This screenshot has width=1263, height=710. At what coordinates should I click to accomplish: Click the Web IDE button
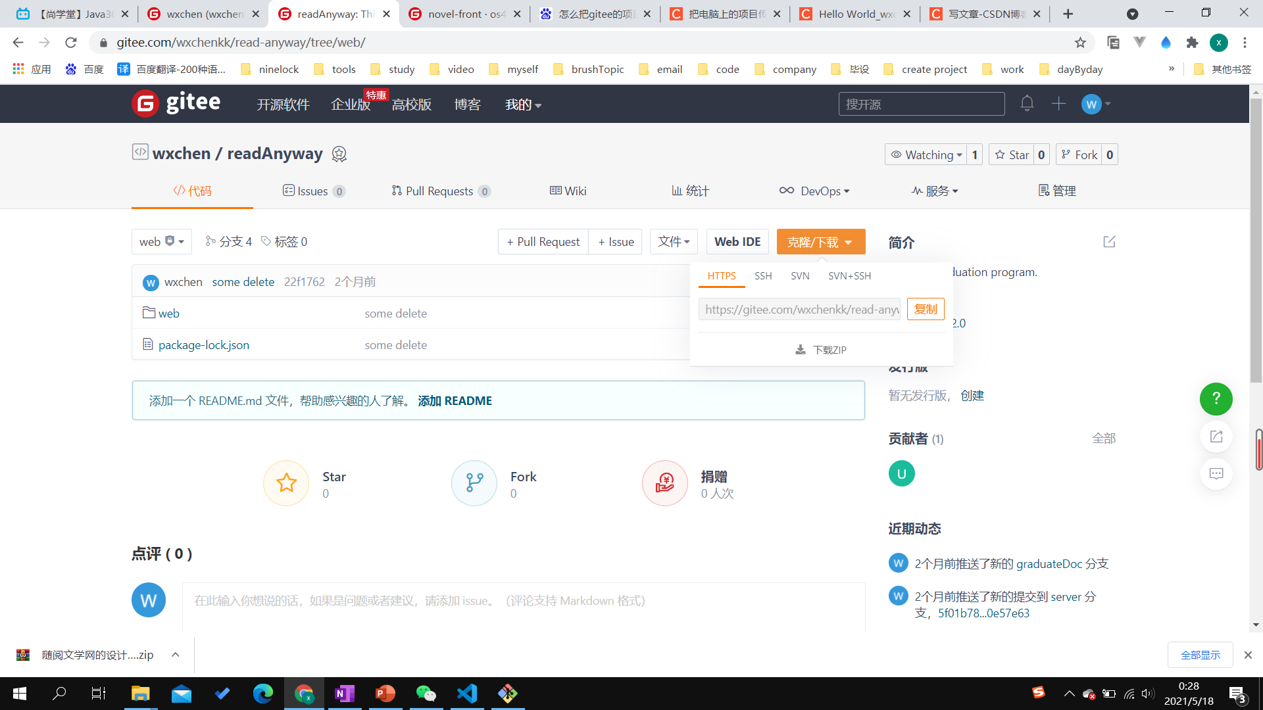[737, 241]
